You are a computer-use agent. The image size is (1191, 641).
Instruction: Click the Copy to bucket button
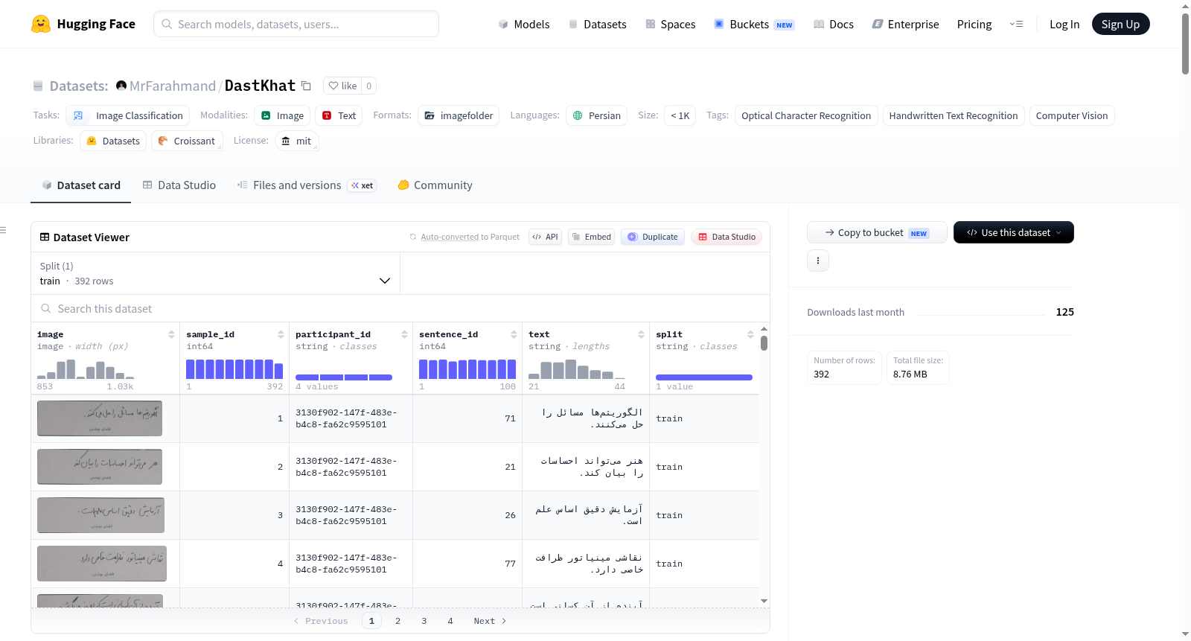point(877,232)
